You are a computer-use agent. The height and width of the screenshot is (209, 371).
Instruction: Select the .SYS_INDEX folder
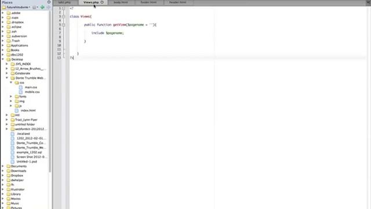(23, 64)
